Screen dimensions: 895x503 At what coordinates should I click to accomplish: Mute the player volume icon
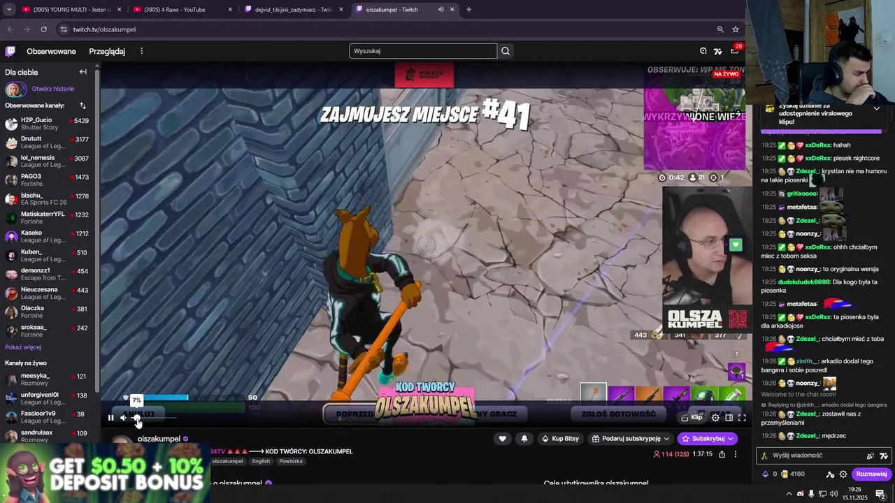click(x=124, y=418)
